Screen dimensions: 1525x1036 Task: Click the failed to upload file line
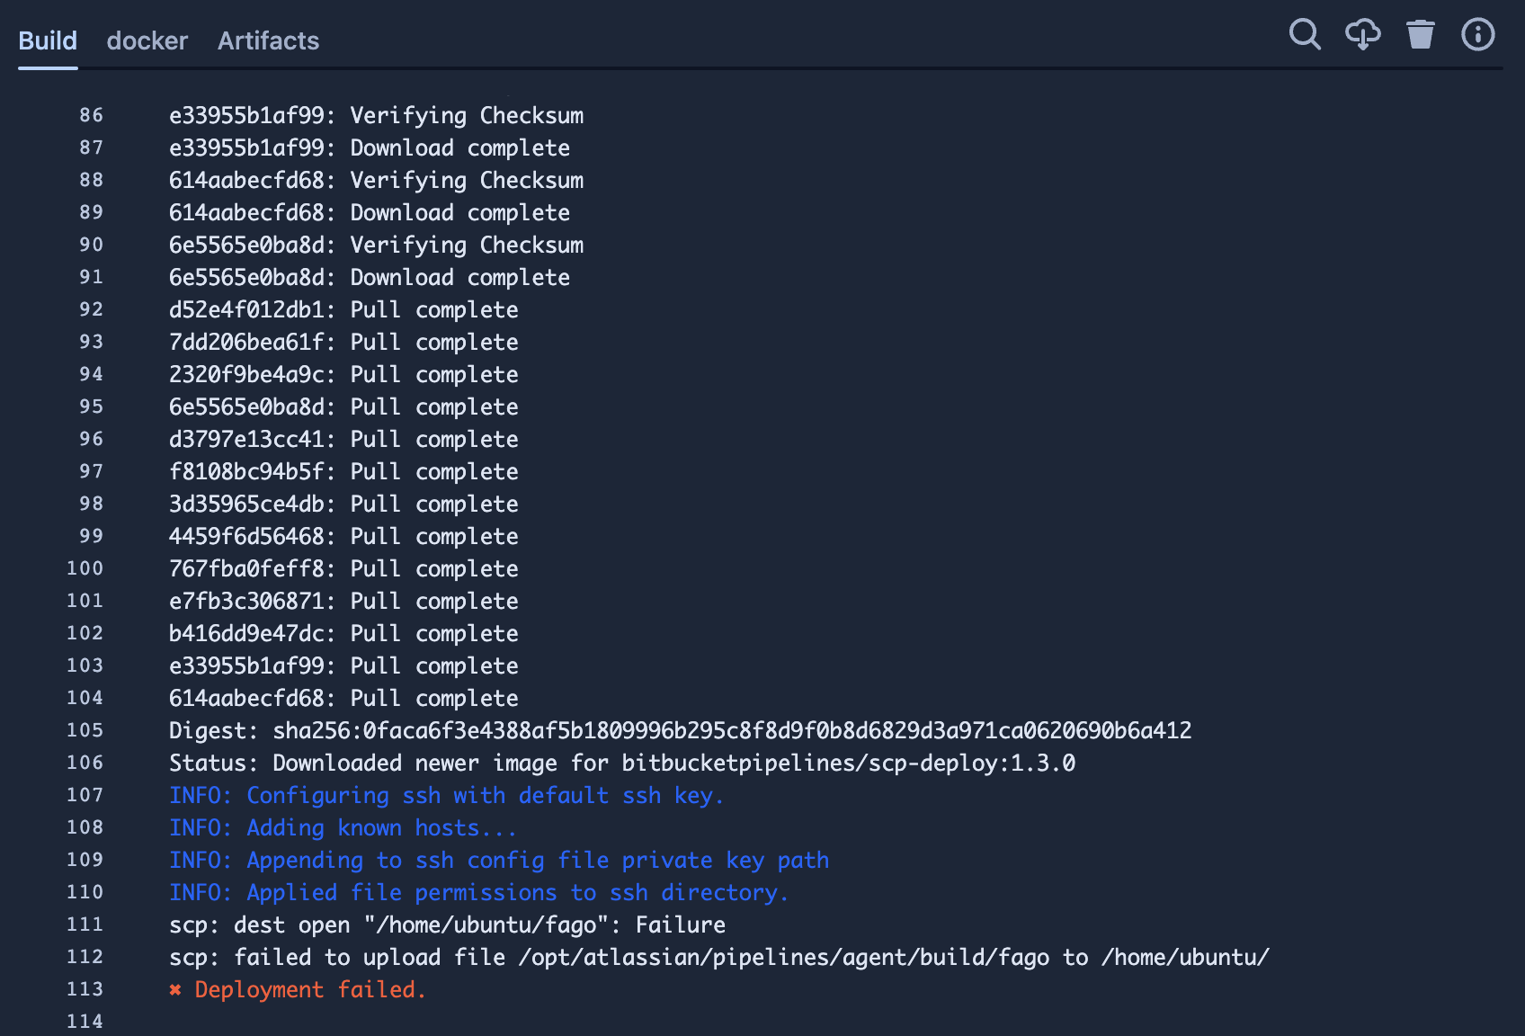719,957
